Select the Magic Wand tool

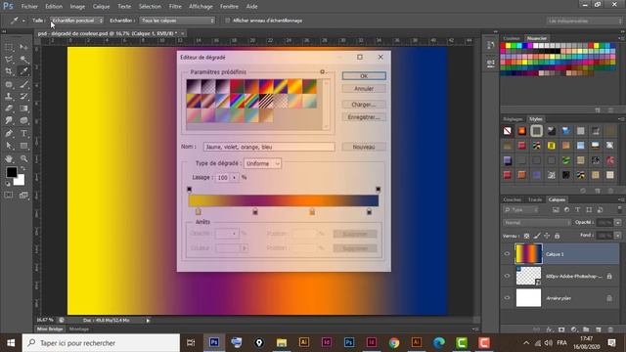(23, 60)
